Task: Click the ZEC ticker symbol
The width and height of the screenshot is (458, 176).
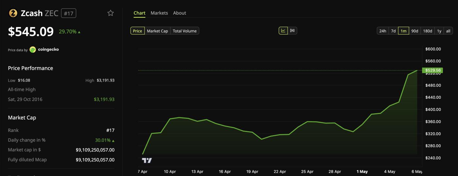Action: (51, 13)
